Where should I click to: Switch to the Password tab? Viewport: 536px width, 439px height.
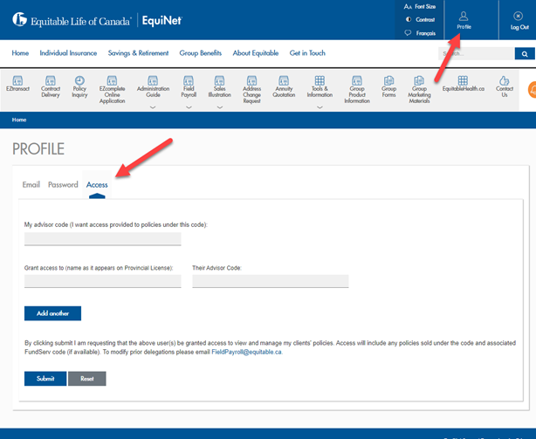(x=63, y=185)
